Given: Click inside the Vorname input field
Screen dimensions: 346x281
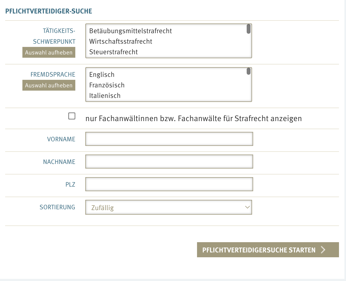Looking at the screenshot, I should pos(169,139).
